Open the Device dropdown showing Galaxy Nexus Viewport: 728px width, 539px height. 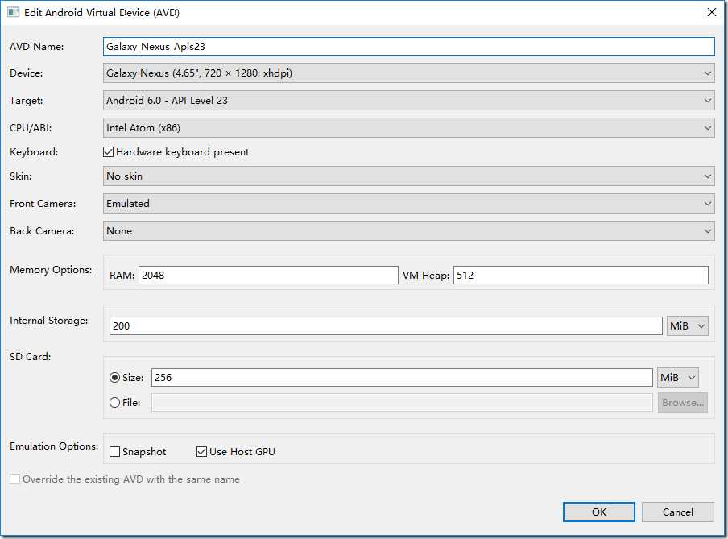(408, 73)
